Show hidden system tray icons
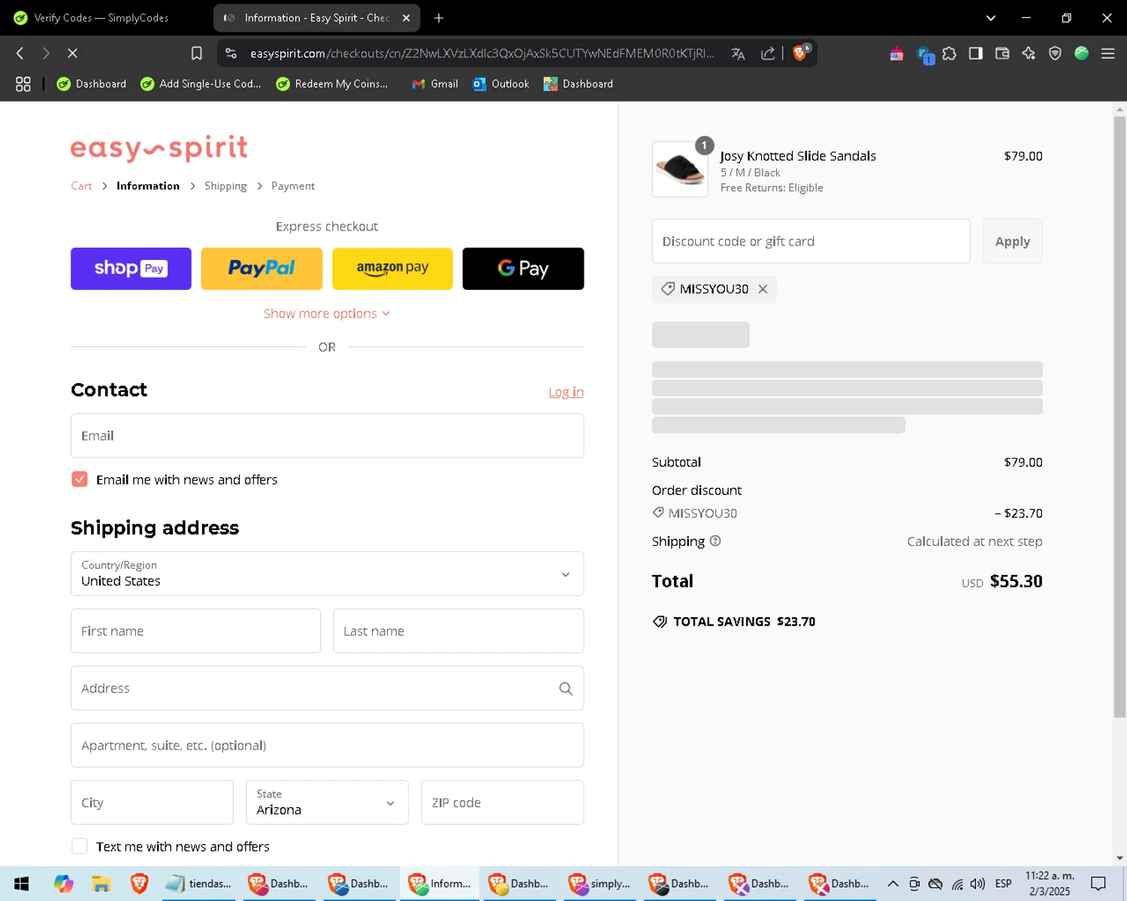This screenshot has height=901, width=1127. click(893, 884)
